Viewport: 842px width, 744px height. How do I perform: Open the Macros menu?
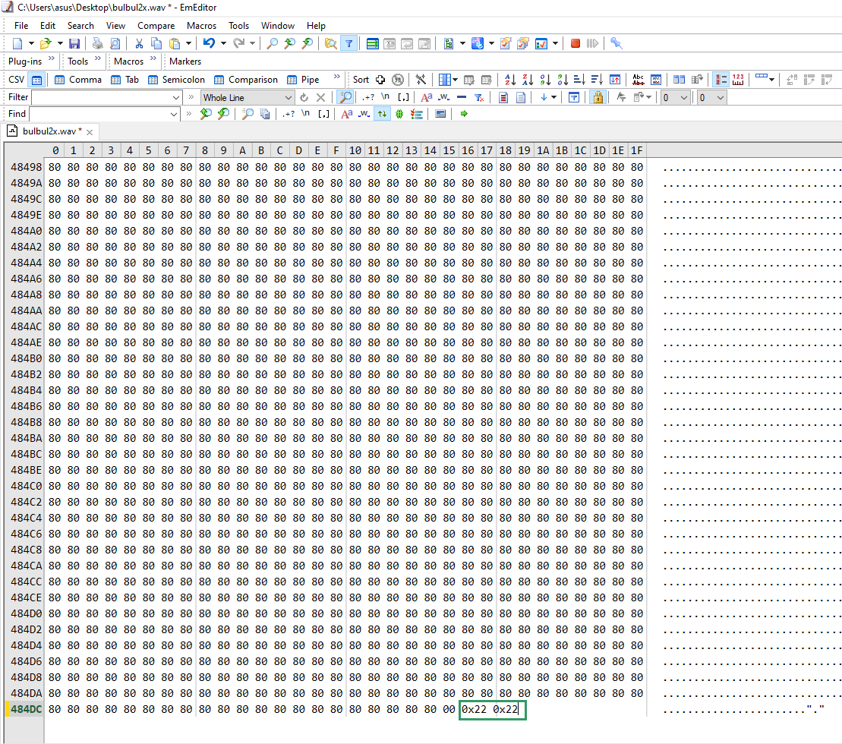click(201, 25)
